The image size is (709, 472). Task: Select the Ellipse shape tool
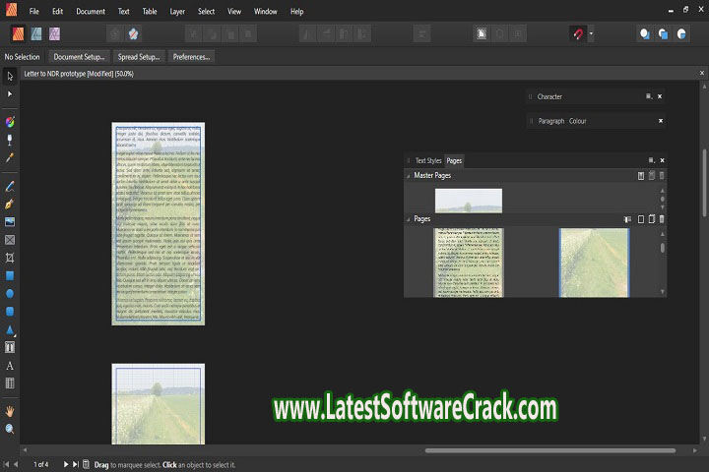10,294
